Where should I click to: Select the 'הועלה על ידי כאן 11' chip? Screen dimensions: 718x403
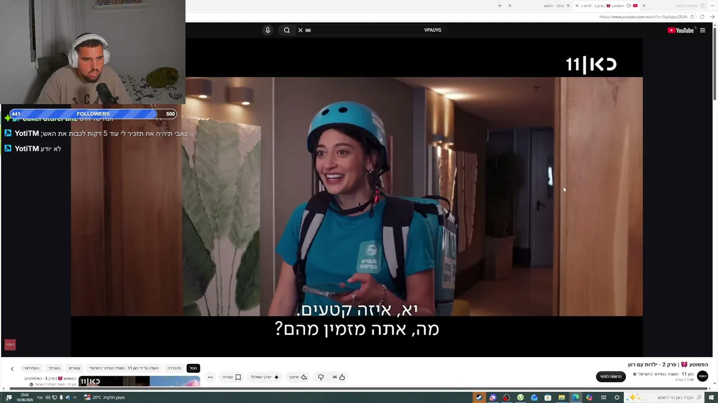click(x=124, y=368)
